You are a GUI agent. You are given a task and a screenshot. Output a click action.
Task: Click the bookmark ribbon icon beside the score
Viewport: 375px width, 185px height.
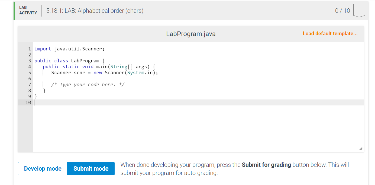point(359,10)
